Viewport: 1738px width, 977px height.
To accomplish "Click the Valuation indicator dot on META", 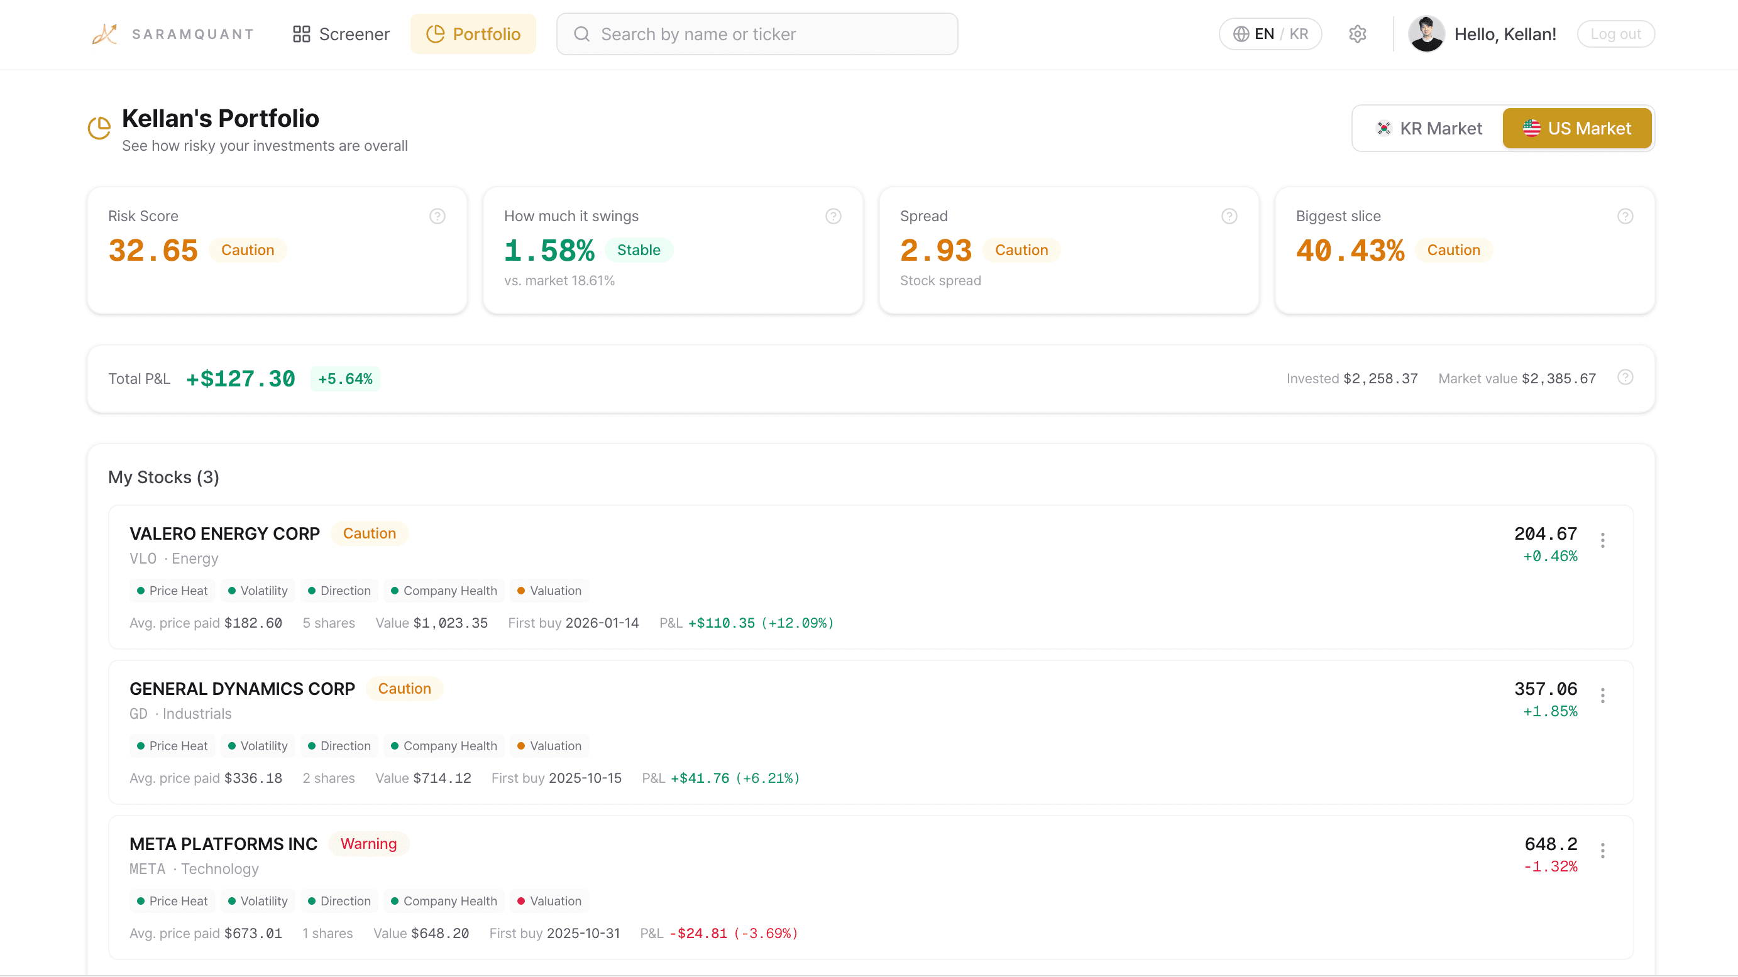I will pos(522,901).
